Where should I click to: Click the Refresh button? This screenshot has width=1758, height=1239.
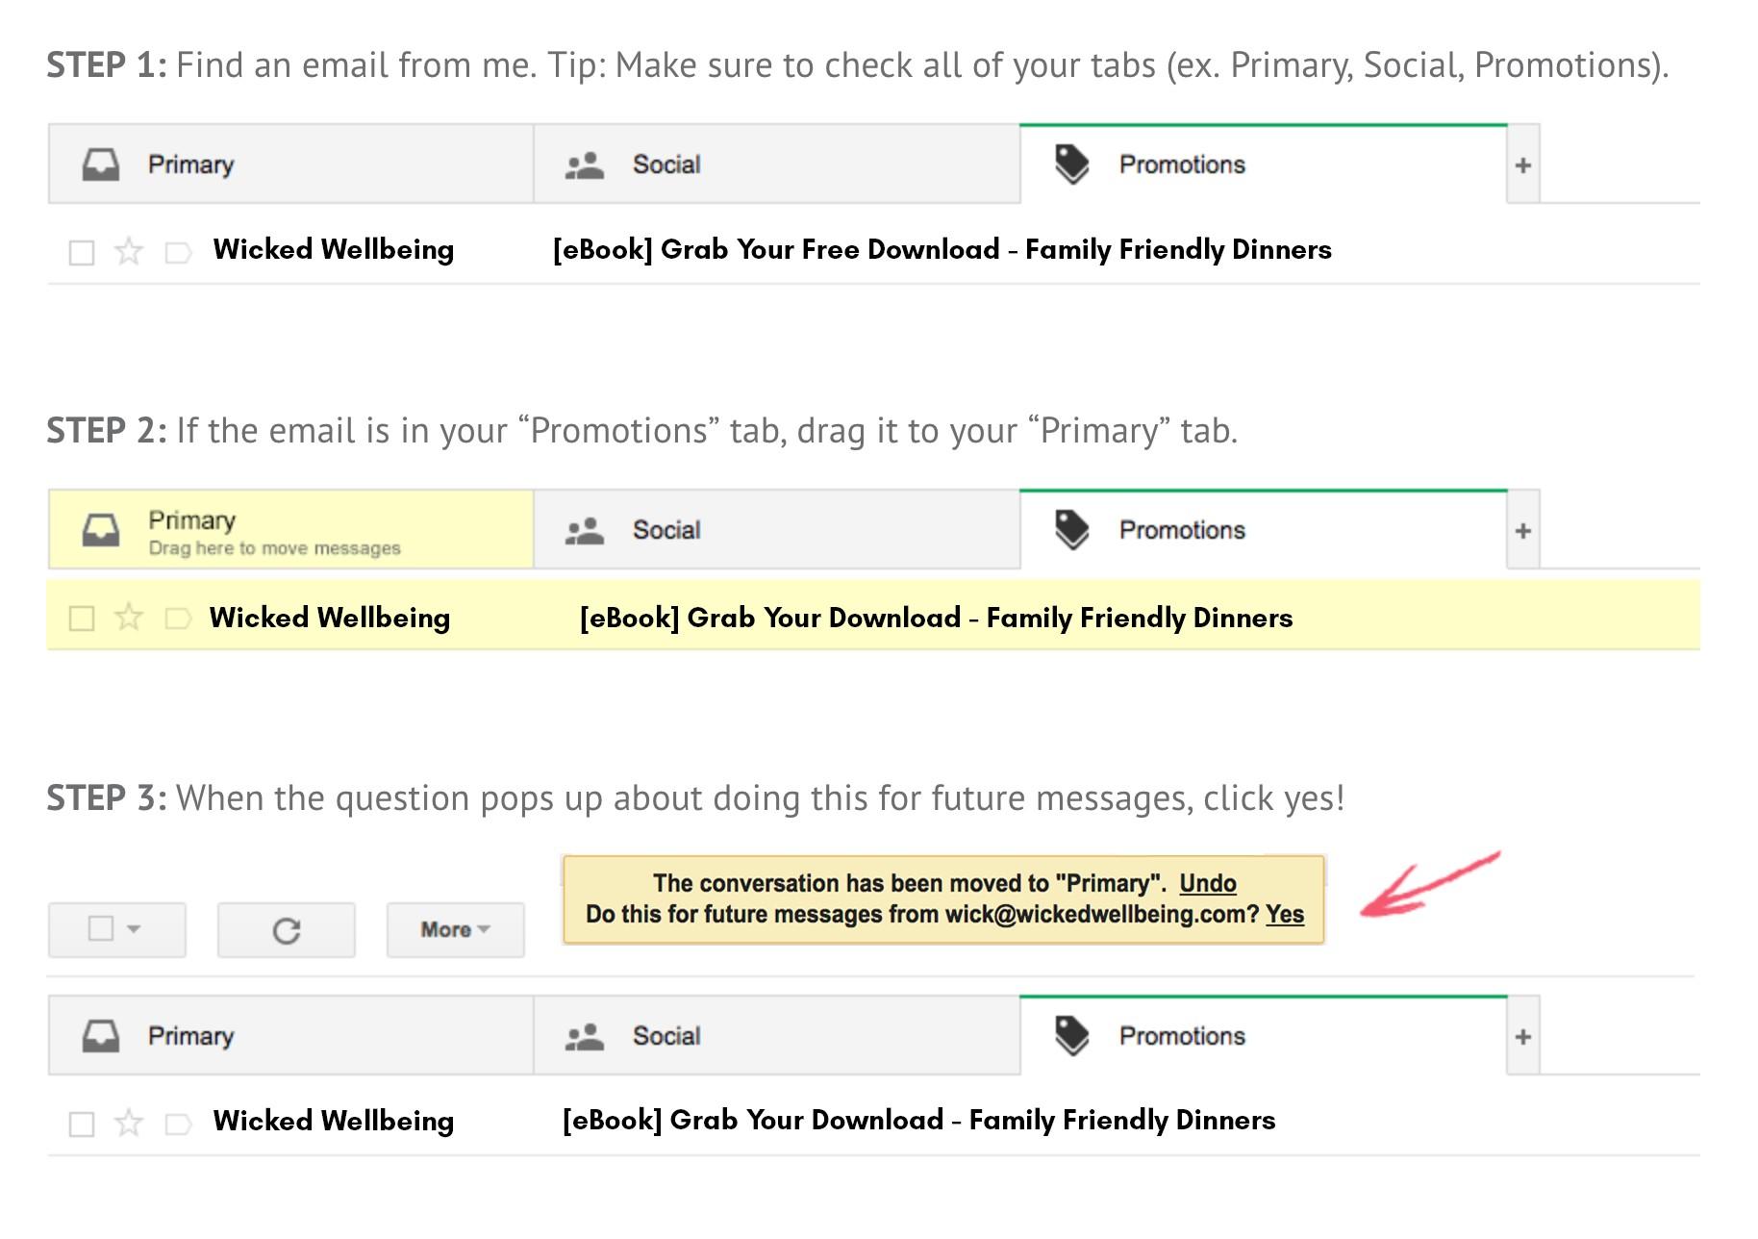[287, 929]
